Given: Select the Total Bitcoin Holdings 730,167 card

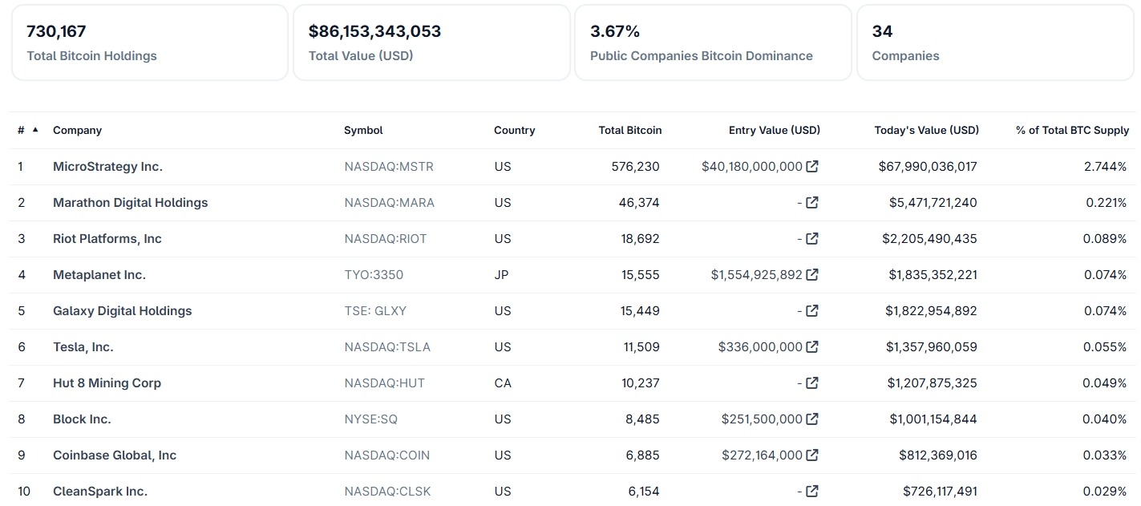Looking at the screenshot, I should 149,43.
